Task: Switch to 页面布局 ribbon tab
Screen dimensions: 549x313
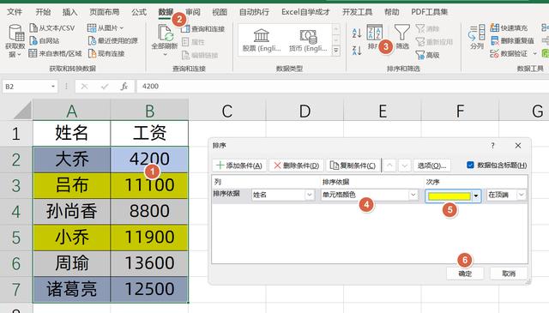Action: 105,12
